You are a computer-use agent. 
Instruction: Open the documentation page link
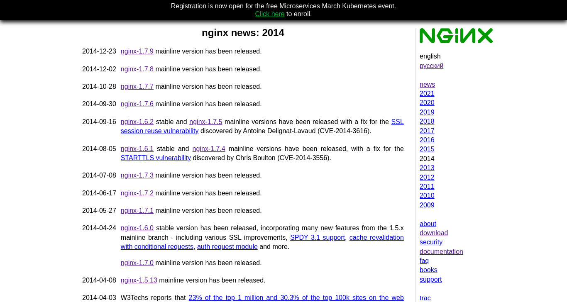pyautogui.click(x=441, y=252)
